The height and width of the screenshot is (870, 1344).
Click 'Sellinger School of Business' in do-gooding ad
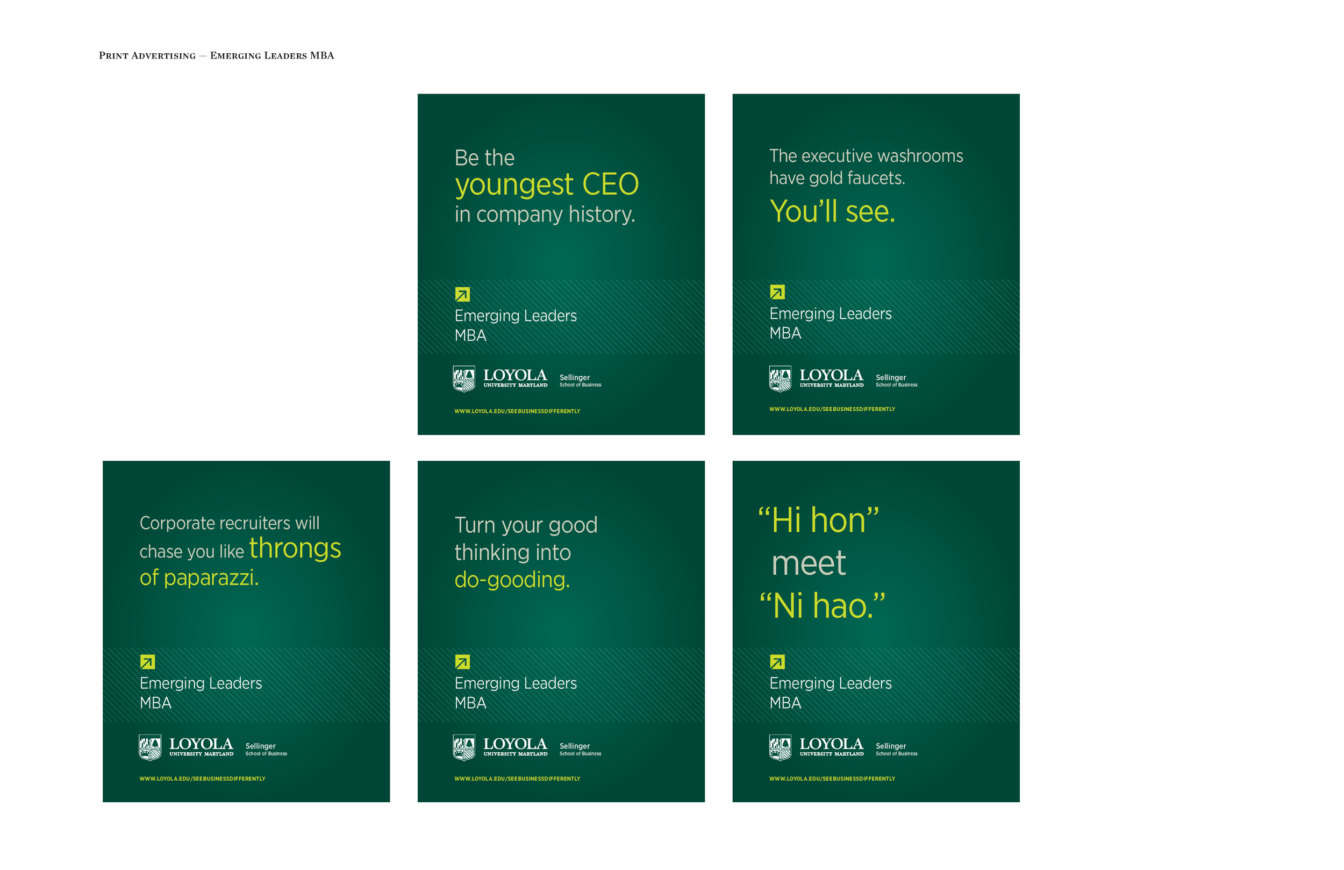tap(580, 750)
